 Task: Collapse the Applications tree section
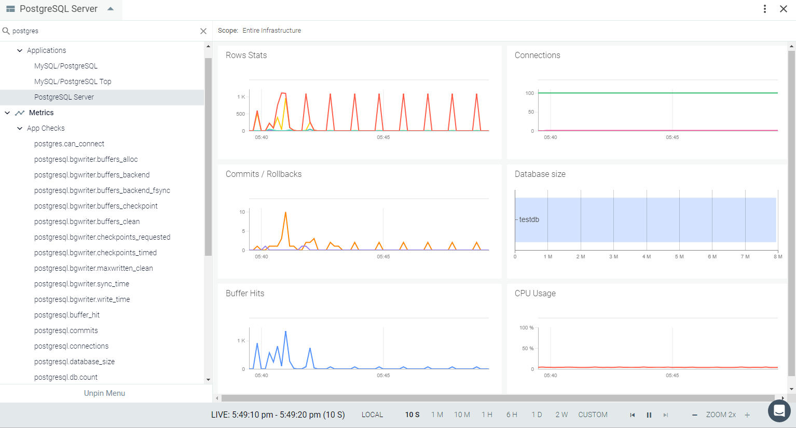tap(20, 50)
